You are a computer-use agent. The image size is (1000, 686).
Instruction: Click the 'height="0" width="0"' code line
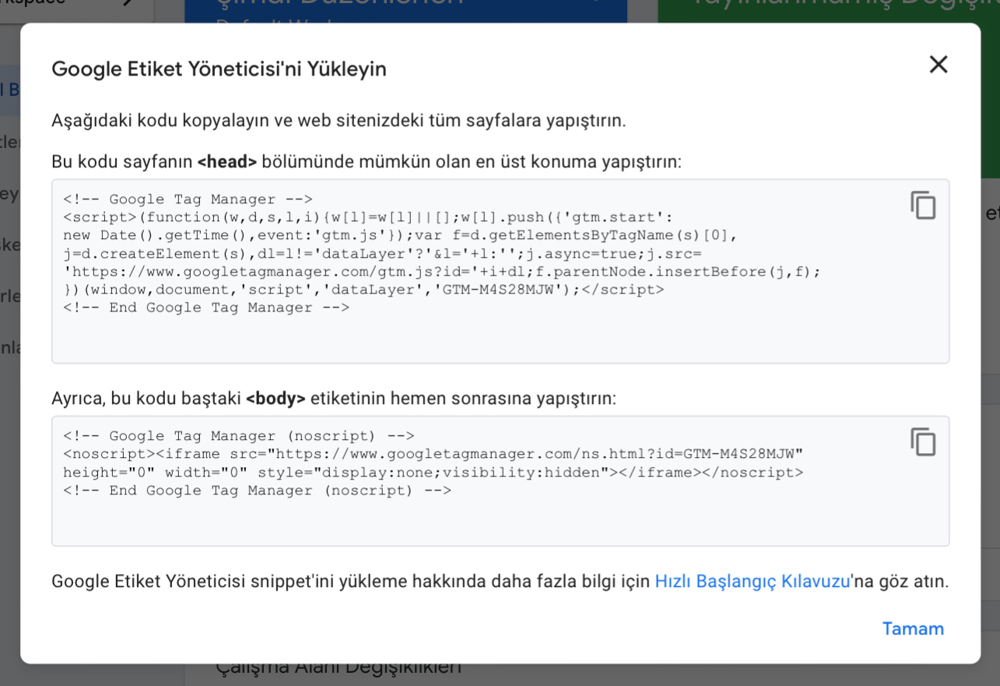pos(433,473)
